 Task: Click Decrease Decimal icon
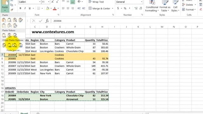141,9
